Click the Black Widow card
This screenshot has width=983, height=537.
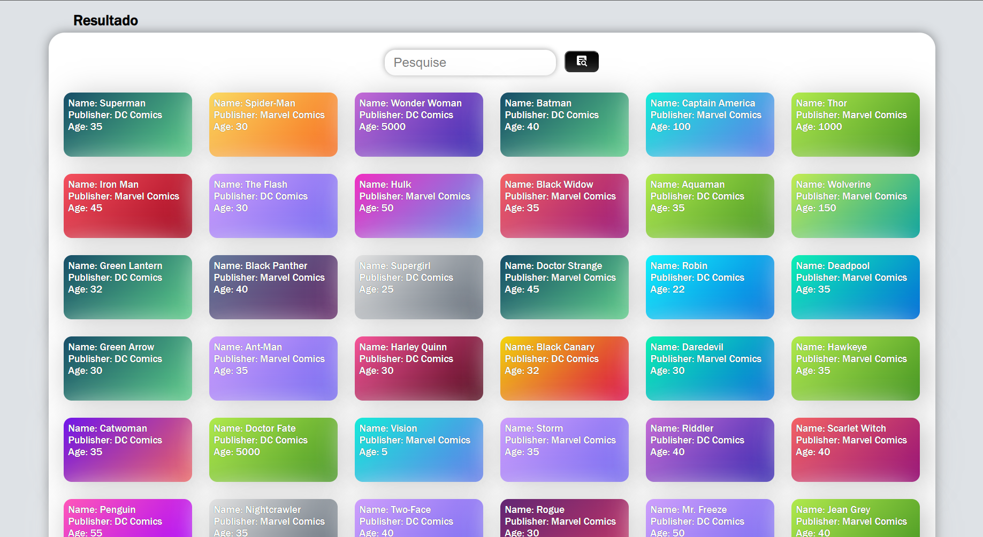click(x=564, y=205)
